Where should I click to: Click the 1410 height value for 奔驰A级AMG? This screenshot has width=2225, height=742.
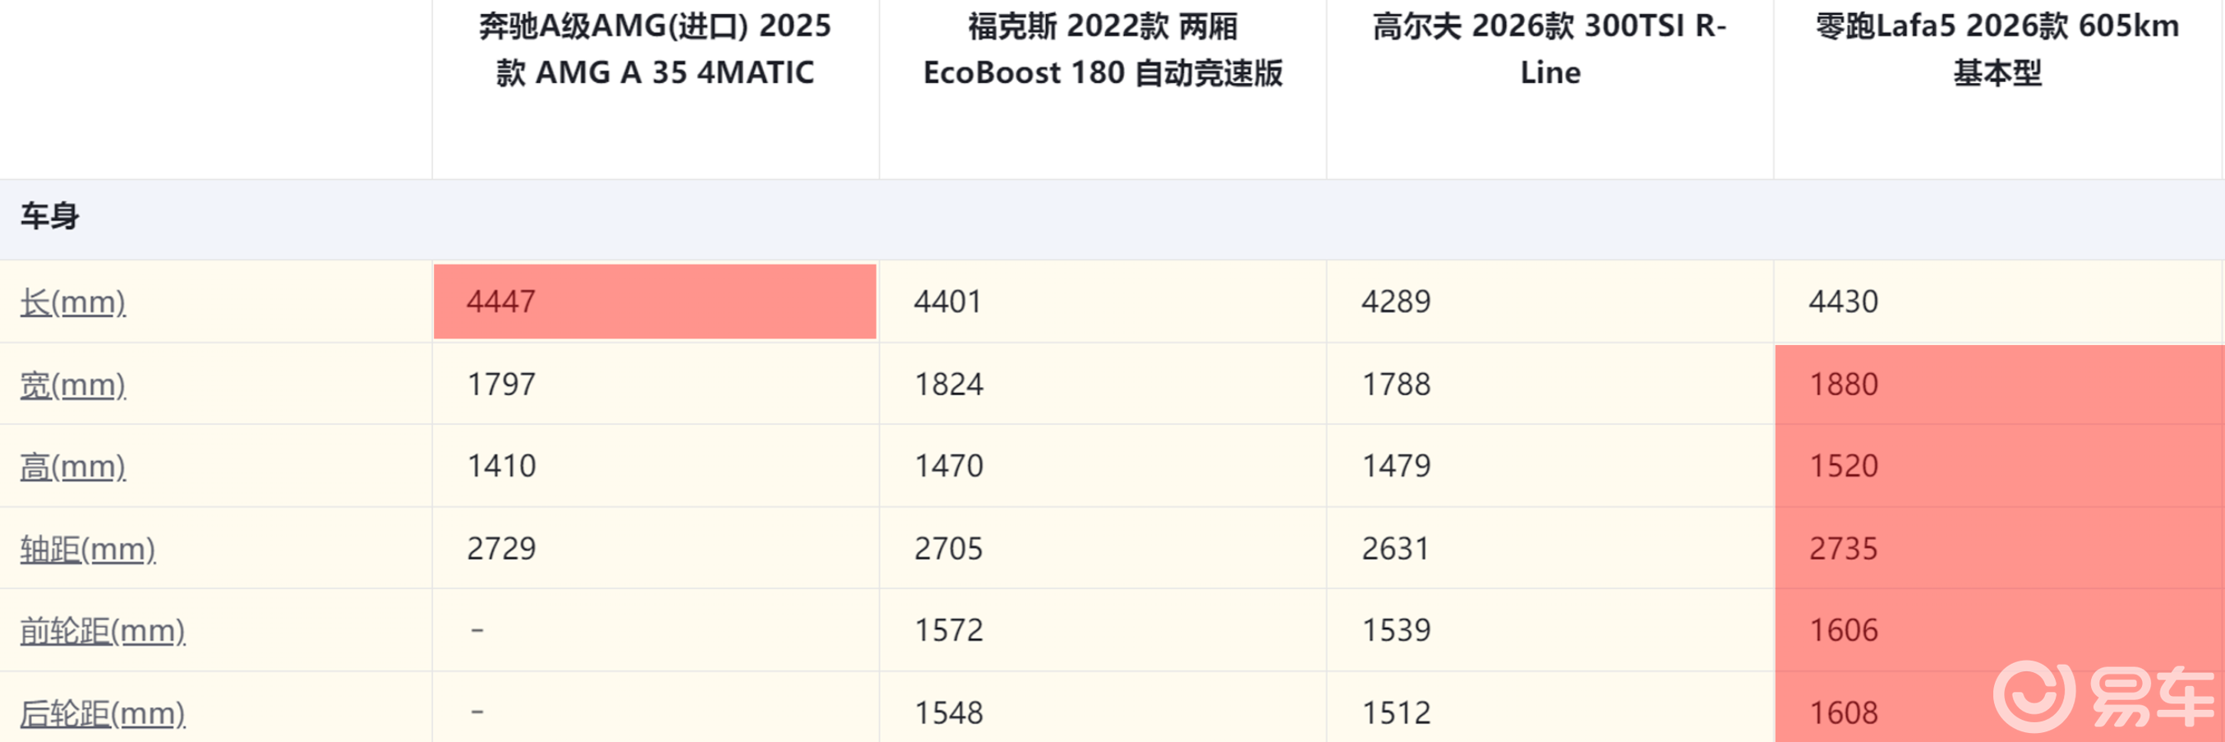pos(501,467)
